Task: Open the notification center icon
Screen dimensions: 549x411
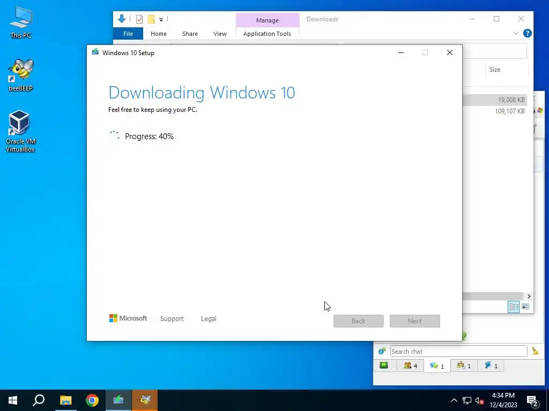Action: point(532,401)
